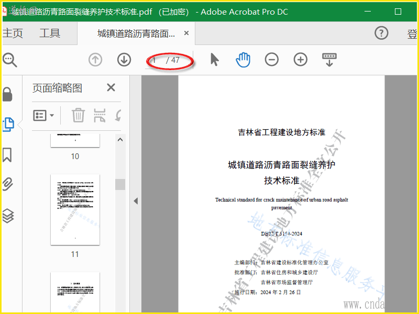Click thumbnail panel scroll-up arrow
This screenshot has width=419, height=314.
(120, 140)
